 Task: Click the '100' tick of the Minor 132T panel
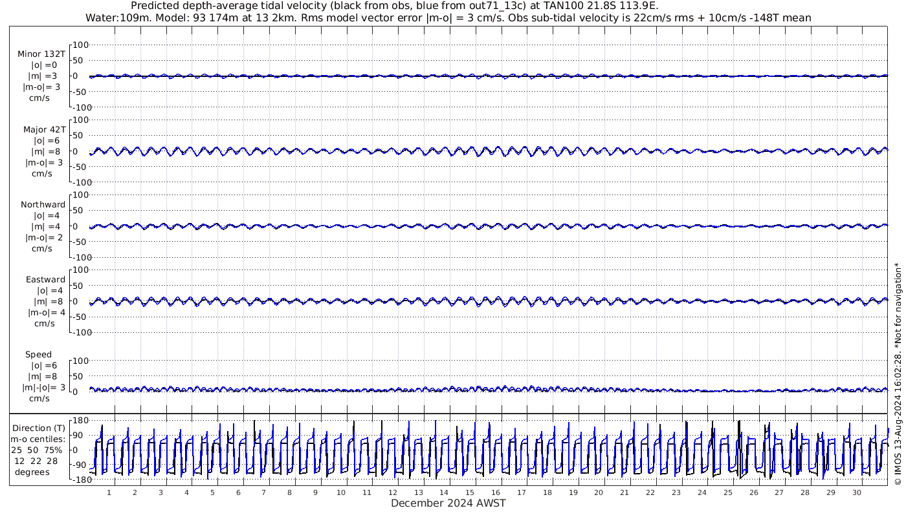coord(80,45)
